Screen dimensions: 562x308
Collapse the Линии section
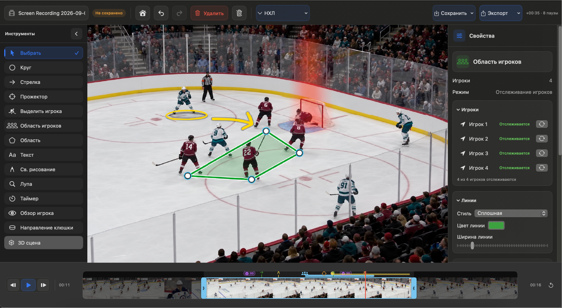tap(458, 200)
